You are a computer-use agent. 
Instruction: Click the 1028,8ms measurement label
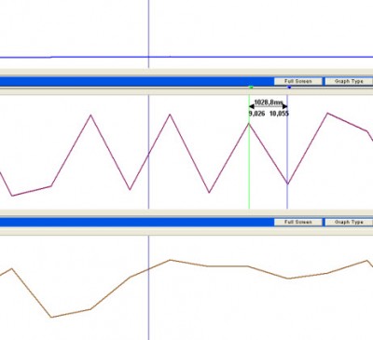click(269, 102)
